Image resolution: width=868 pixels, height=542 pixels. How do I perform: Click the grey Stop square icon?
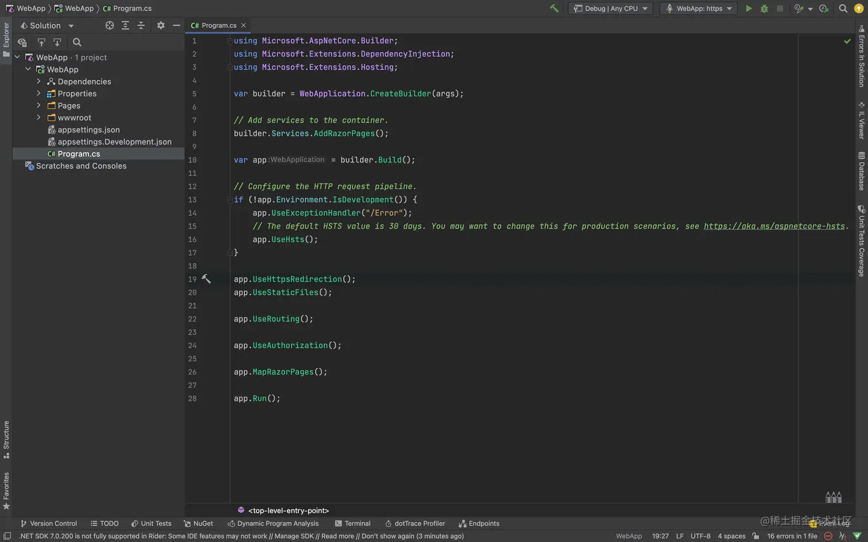[x=780, y=9]
